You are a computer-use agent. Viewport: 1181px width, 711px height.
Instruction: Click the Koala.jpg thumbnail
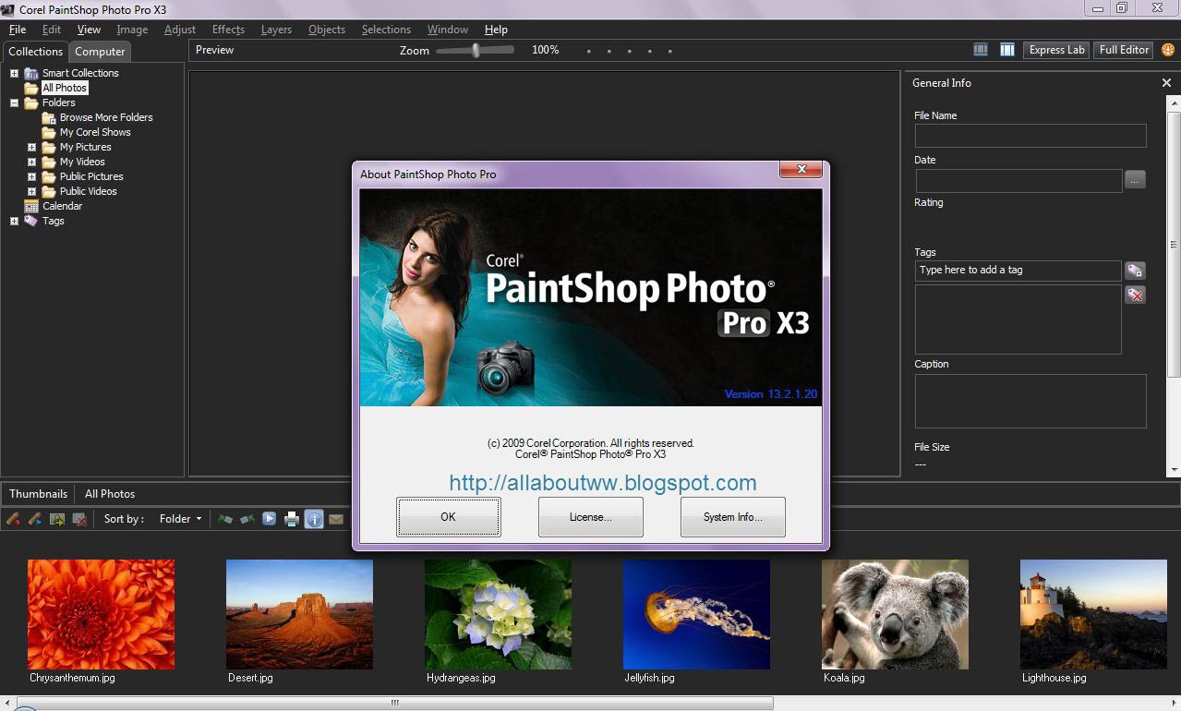click(895, 614)
